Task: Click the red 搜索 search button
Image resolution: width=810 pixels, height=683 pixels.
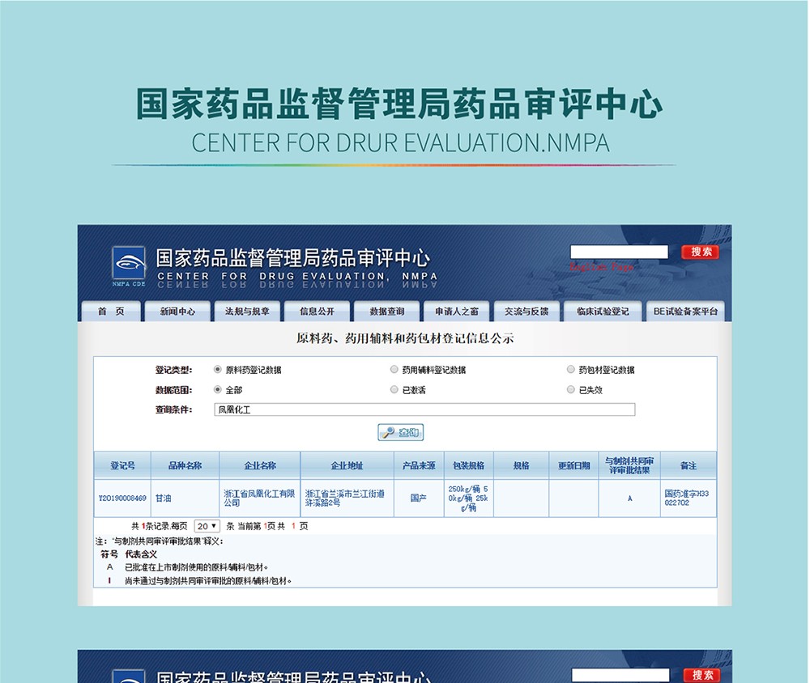Action: click(700, 252)
